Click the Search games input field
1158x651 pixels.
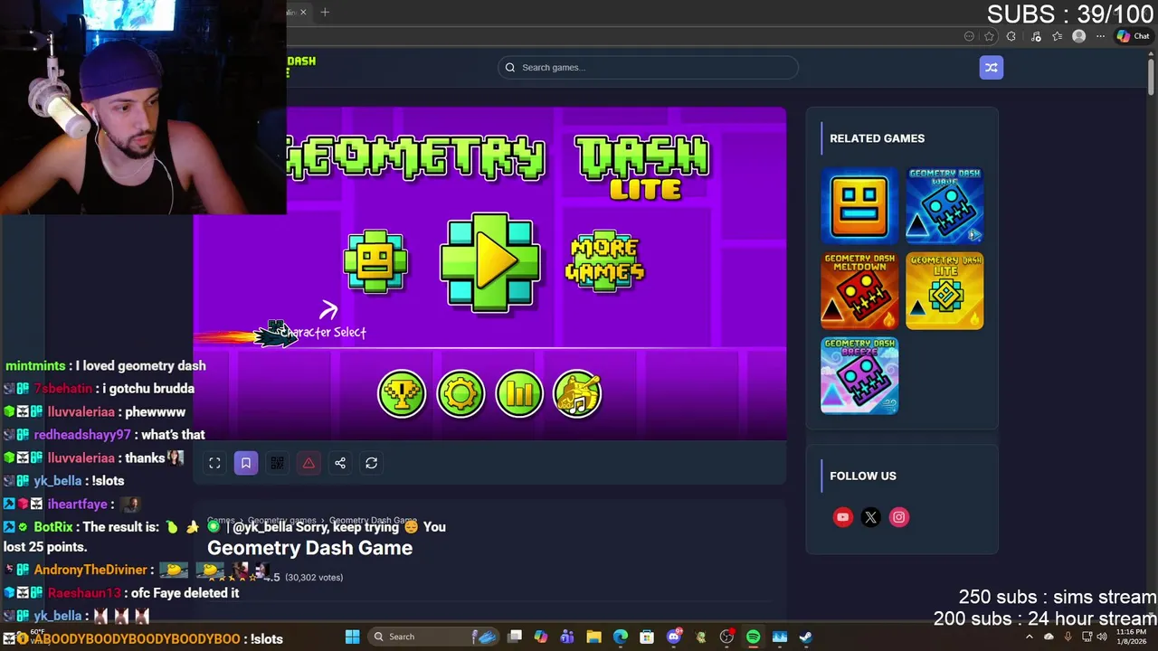point(648,67)
